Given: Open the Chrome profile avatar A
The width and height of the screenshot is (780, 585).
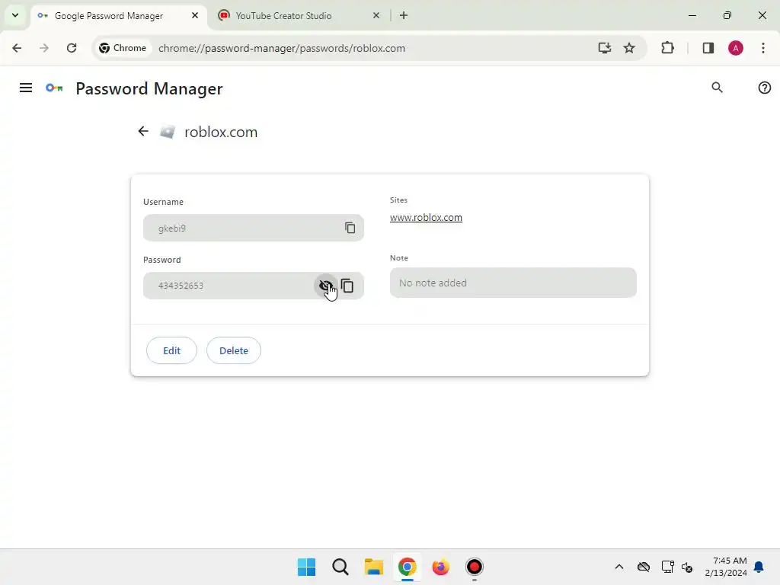Looking at the screenshot, I should pos(735,48).
